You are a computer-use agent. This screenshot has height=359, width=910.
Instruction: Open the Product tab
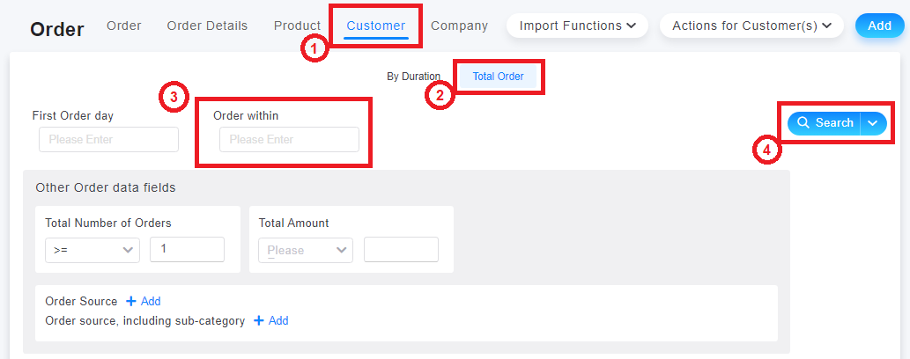coord(297,26)
